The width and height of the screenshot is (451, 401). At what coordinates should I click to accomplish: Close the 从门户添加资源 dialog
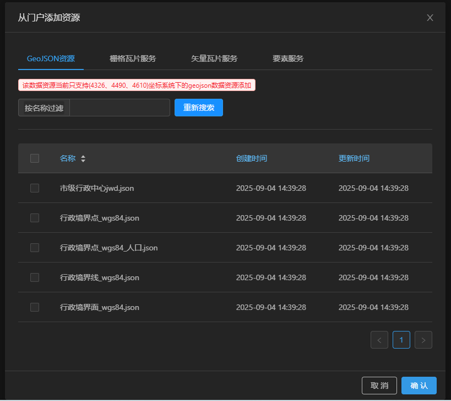click(x=430, y=18)
